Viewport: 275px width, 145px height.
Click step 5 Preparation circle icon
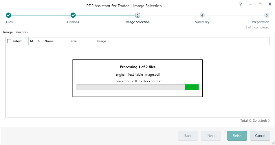[x=267, y=15]
